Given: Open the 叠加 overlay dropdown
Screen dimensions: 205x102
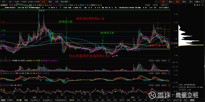Looking at the screenshot, I should coord(171,2).
